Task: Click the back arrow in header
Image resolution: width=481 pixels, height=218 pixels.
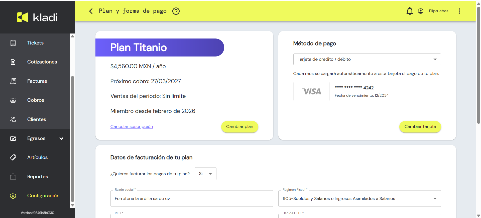Action: [x=91, y=11]
